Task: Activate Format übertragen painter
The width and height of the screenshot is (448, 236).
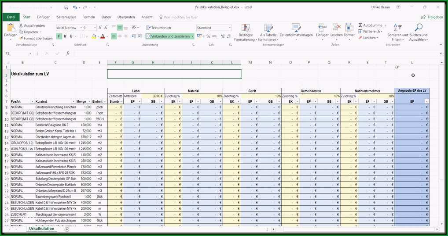Action: coord(36,38)
